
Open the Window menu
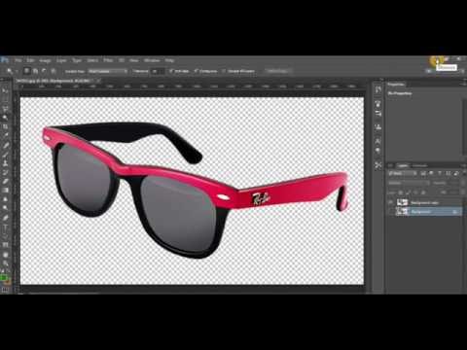point(152,60)
